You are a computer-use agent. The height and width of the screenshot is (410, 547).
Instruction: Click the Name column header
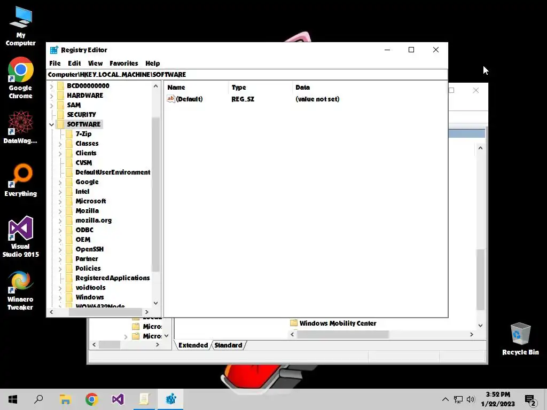coord(196,88)
